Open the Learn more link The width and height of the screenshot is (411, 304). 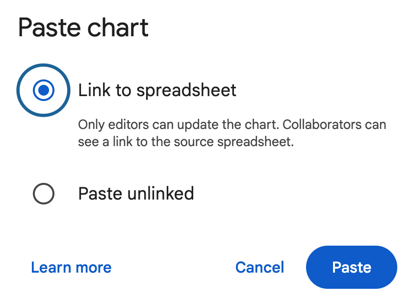(x=71, y=267)
